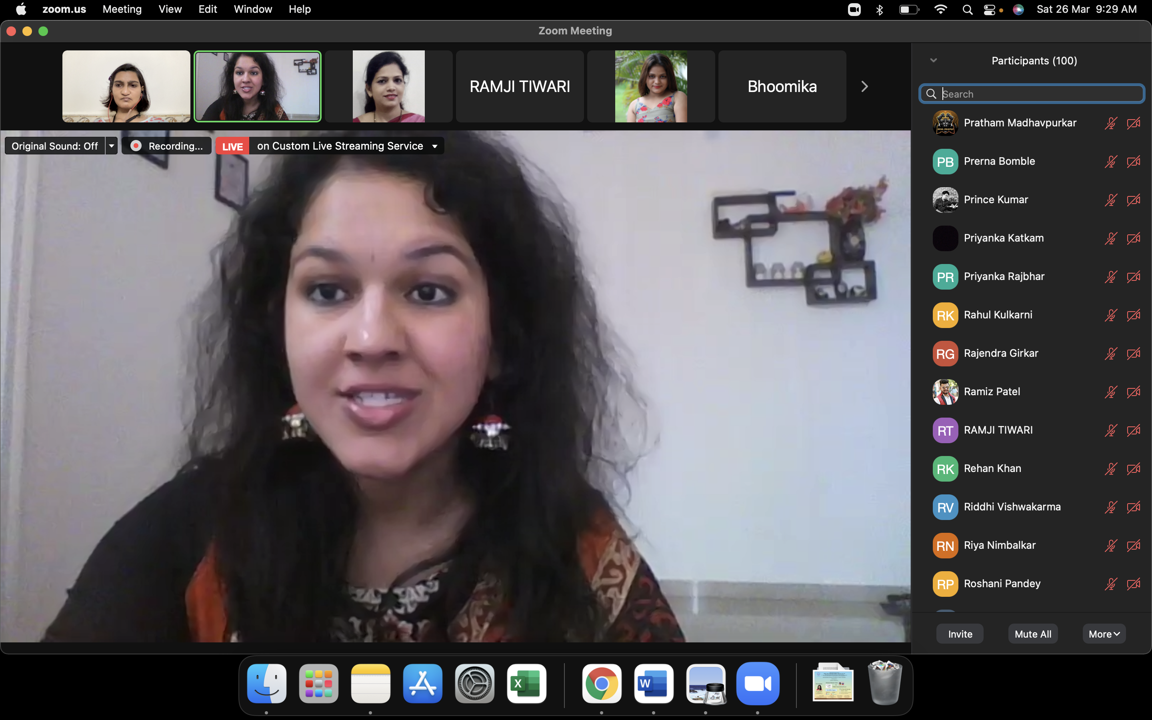The image size is (1152, 720).
Task: Toggle Prerna Bomble's video camera
Action: pos(1134,162)
